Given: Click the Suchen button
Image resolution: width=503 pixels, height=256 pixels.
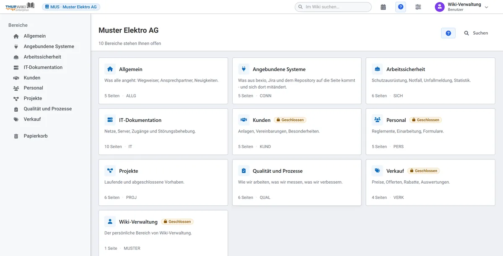Looking at the screenshot, I should [x=476, y=33].
